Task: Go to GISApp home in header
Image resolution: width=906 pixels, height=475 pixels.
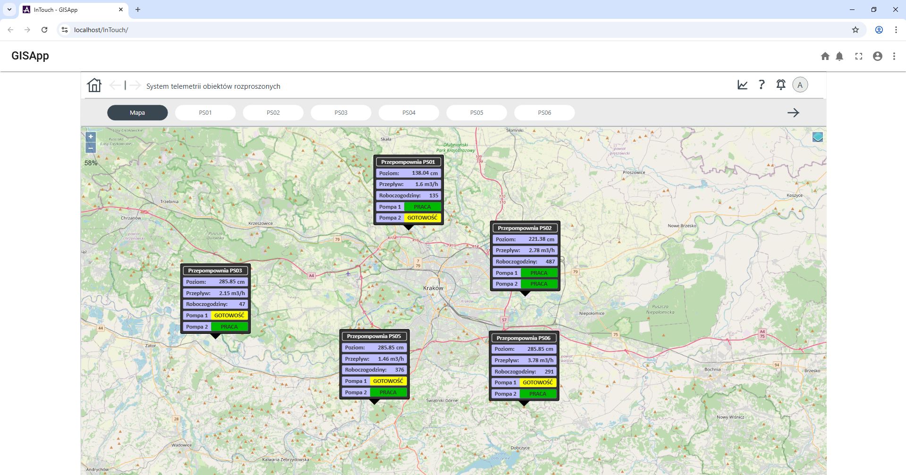Action: point(825,56)
